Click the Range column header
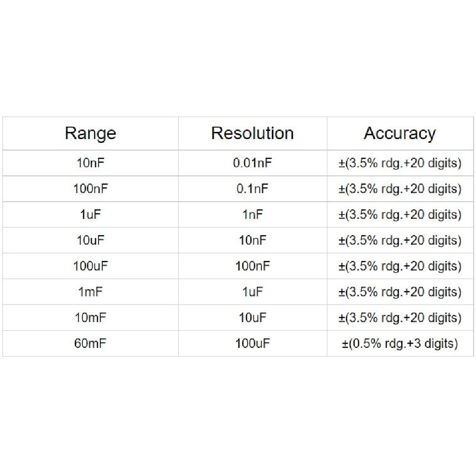Viewport: 476px width, 476px height. click(90, 133)
